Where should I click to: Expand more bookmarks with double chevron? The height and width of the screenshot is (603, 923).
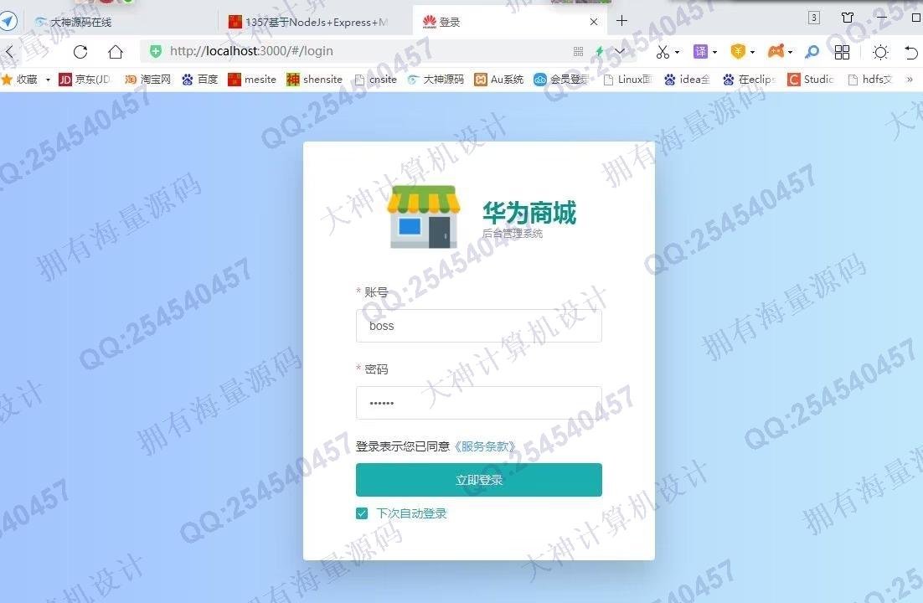[x=910, y=80]
